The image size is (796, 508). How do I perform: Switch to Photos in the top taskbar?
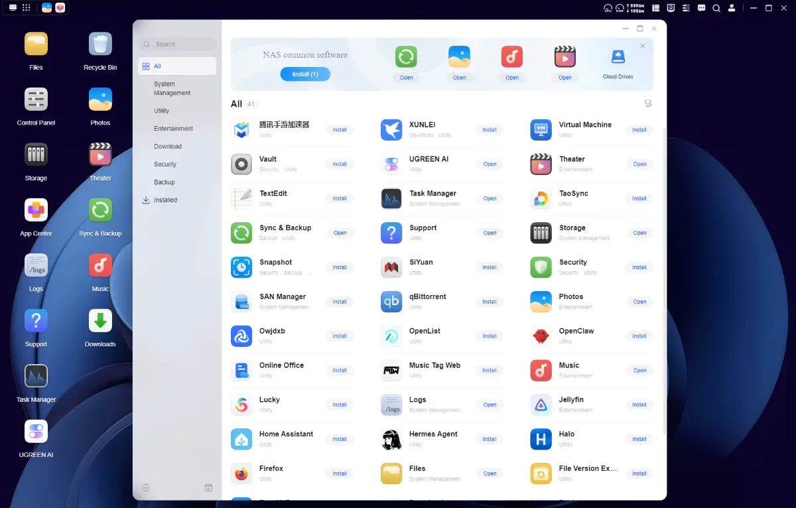46,8
